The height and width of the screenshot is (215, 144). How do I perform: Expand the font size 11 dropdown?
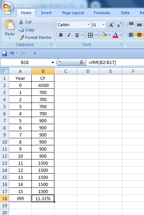click(104, 25)
